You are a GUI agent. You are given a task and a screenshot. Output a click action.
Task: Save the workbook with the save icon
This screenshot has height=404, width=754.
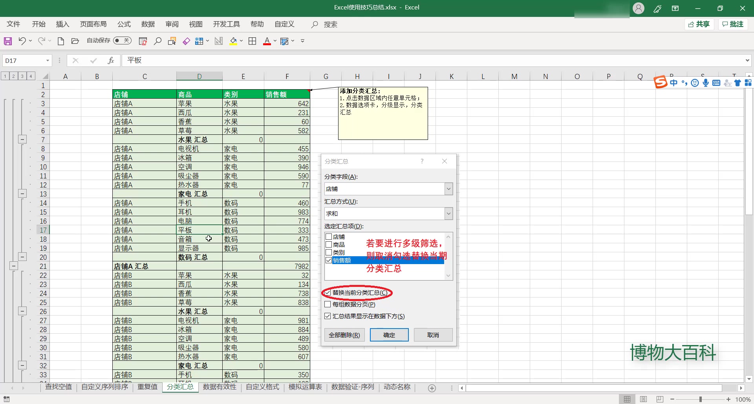tap(8, 41)
